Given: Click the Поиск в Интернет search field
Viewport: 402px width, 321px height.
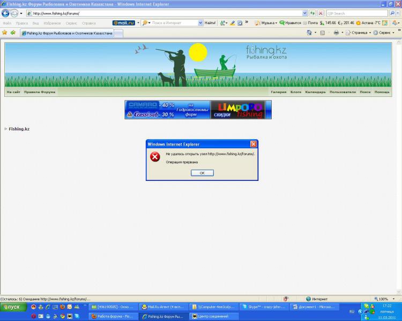Looking at the screenshot, I should point(174,23).
